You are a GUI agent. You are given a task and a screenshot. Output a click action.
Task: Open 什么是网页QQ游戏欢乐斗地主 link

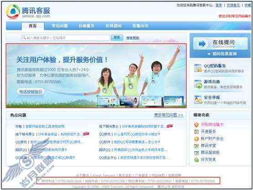click(137, 134)
